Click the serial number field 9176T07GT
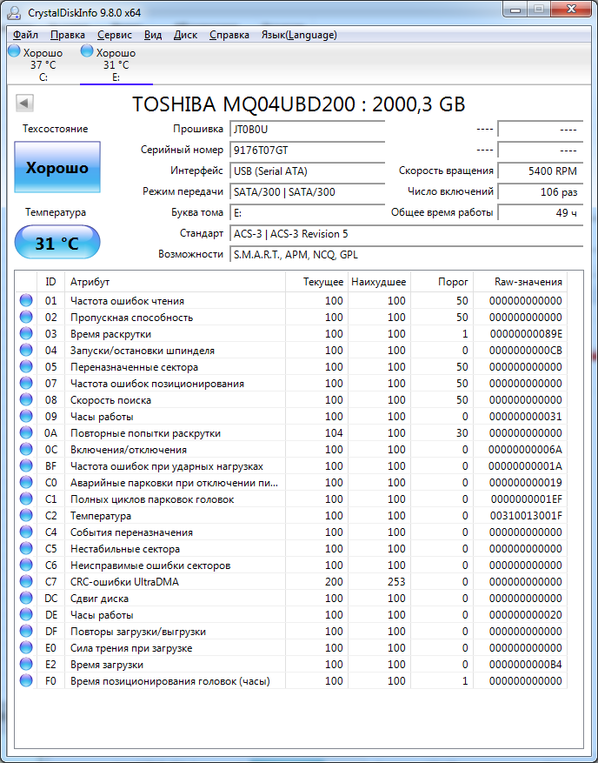Viewport: 598px width, 763px height. tap(308, 151)
